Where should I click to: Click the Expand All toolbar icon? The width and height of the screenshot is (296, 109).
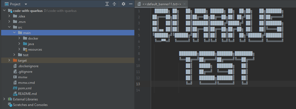point(107,4)
